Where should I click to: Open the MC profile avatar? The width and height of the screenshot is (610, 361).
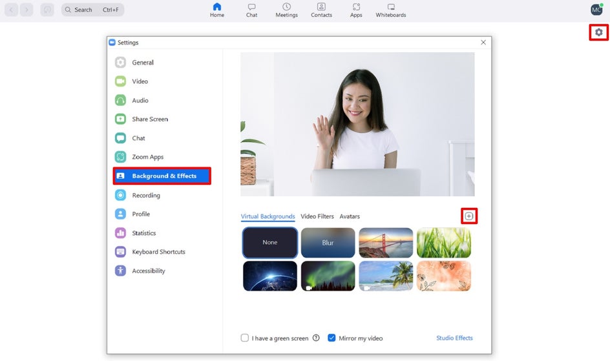point(596,10)
